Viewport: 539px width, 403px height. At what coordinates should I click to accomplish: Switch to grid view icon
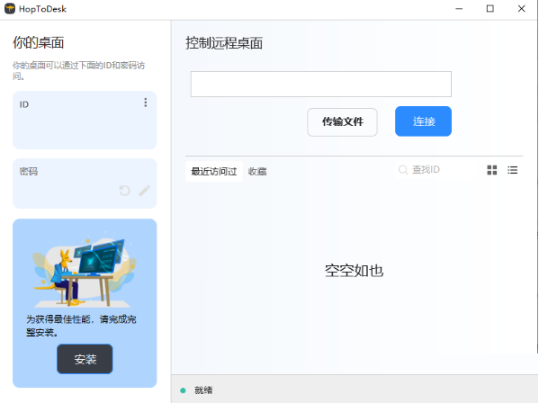point(492,170)
